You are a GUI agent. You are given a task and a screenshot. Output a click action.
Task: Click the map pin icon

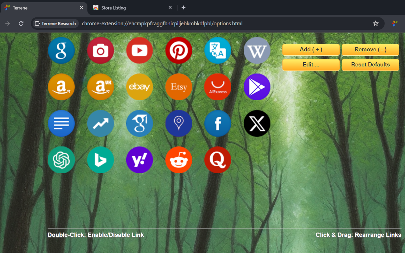pos(179,123)
